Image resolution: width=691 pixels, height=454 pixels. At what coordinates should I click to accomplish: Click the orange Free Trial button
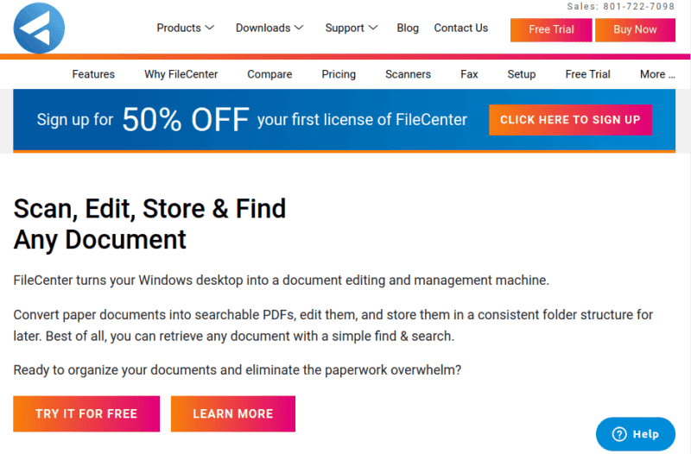551,29
